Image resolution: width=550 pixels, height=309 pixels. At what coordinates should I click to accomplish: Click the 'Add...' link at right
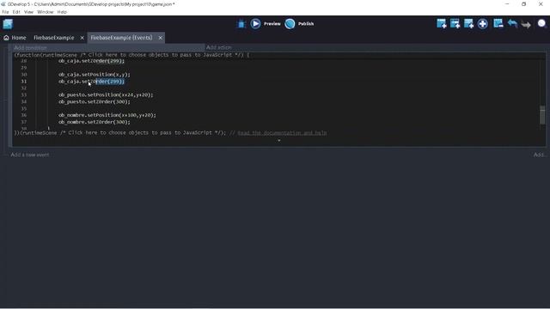539,154
